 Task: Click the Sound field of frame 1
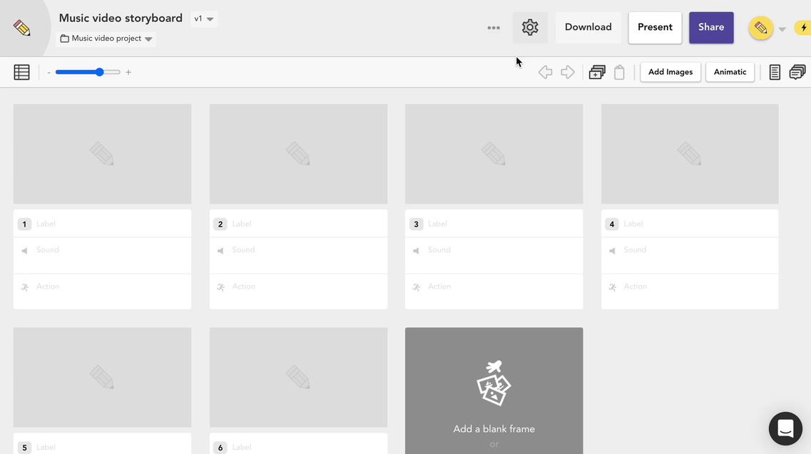pyautogui.click(x=103, y=255)
